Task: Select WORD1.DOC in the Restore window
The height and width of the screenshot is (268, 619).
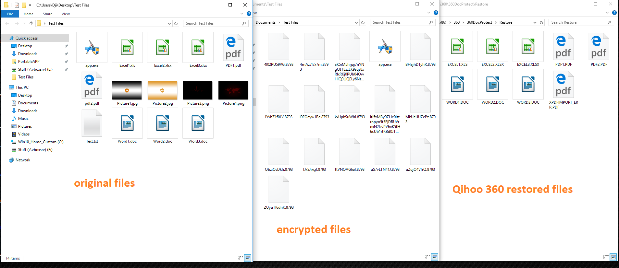Action: 457,87
